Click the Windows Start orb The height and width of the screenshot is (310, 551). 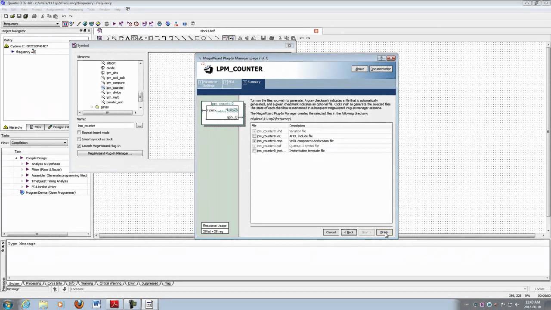tap(8, 304)
